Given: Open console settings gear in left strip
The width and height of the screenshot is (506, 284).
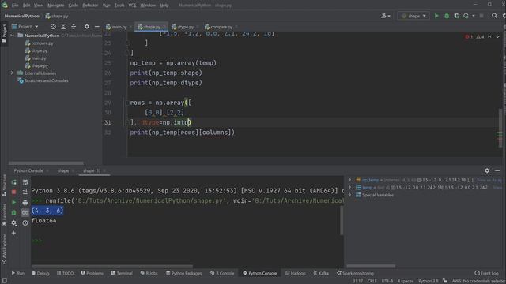Looking at the screenshot, I should click(x=14, y=222).
